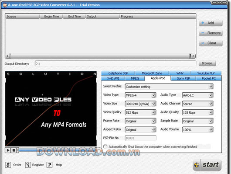Click the file list right scroll arrow
The image size is (231, 174).
(193, 56)
